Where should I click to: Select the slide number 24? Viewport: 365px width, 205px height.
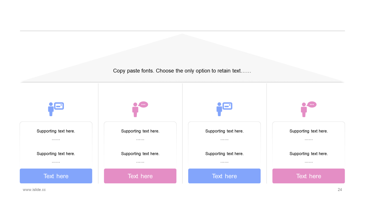pos(340,190)
